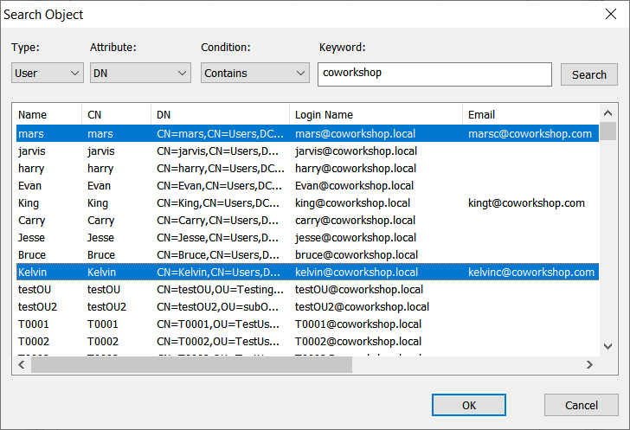Image resolution: width=630 pixels, height=430 pixels.
Task: Select the Evan user row
Action: (307, 186)
